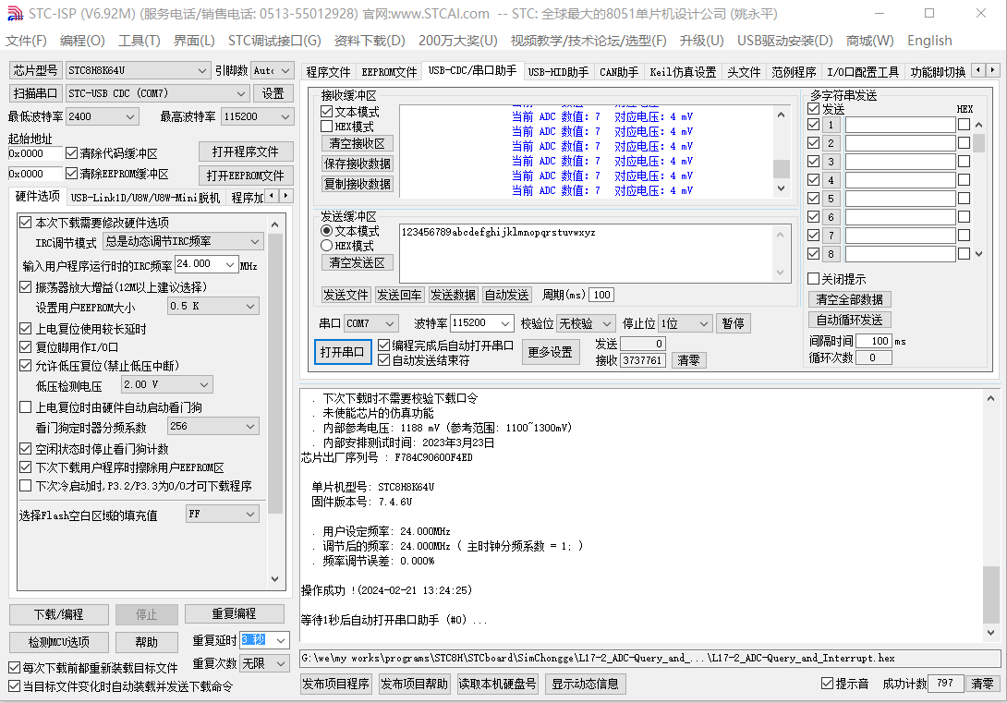This screenshot has width=1007, height=703.
Task: Toggle 提示音 checkbox
Action: click(828, 683)
